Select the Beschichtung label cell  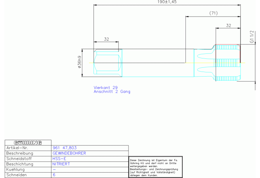(x=28, y=164)
